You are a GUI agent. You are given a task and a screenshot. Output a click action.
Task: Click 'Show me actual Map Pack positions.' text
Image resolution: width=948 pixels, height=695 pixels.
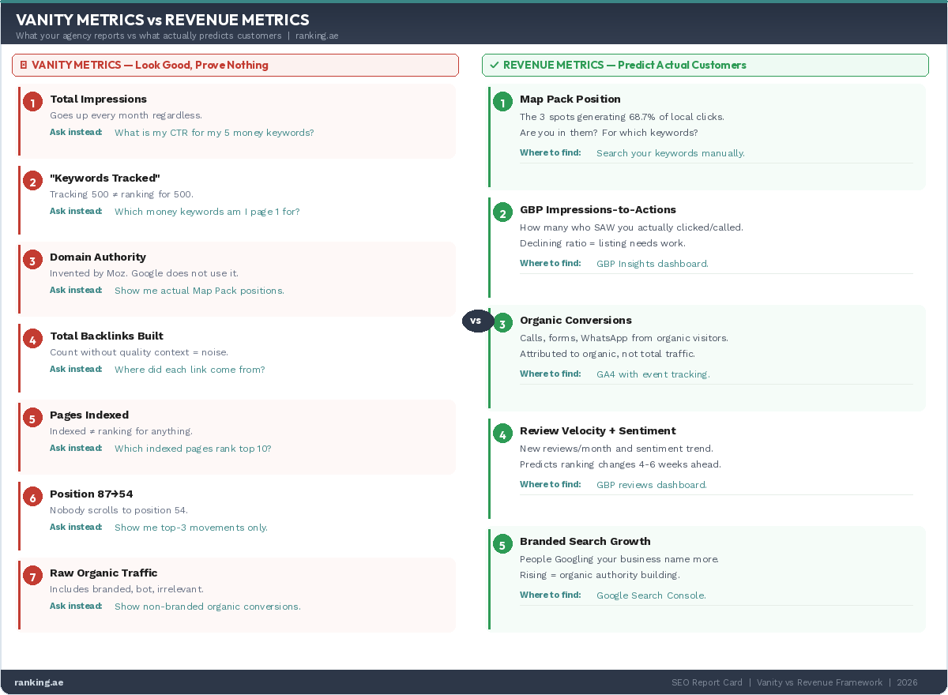[199, 291]
